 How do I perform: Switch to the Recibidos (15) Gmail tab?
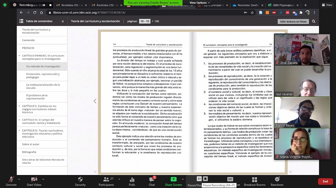coord(107,5)
